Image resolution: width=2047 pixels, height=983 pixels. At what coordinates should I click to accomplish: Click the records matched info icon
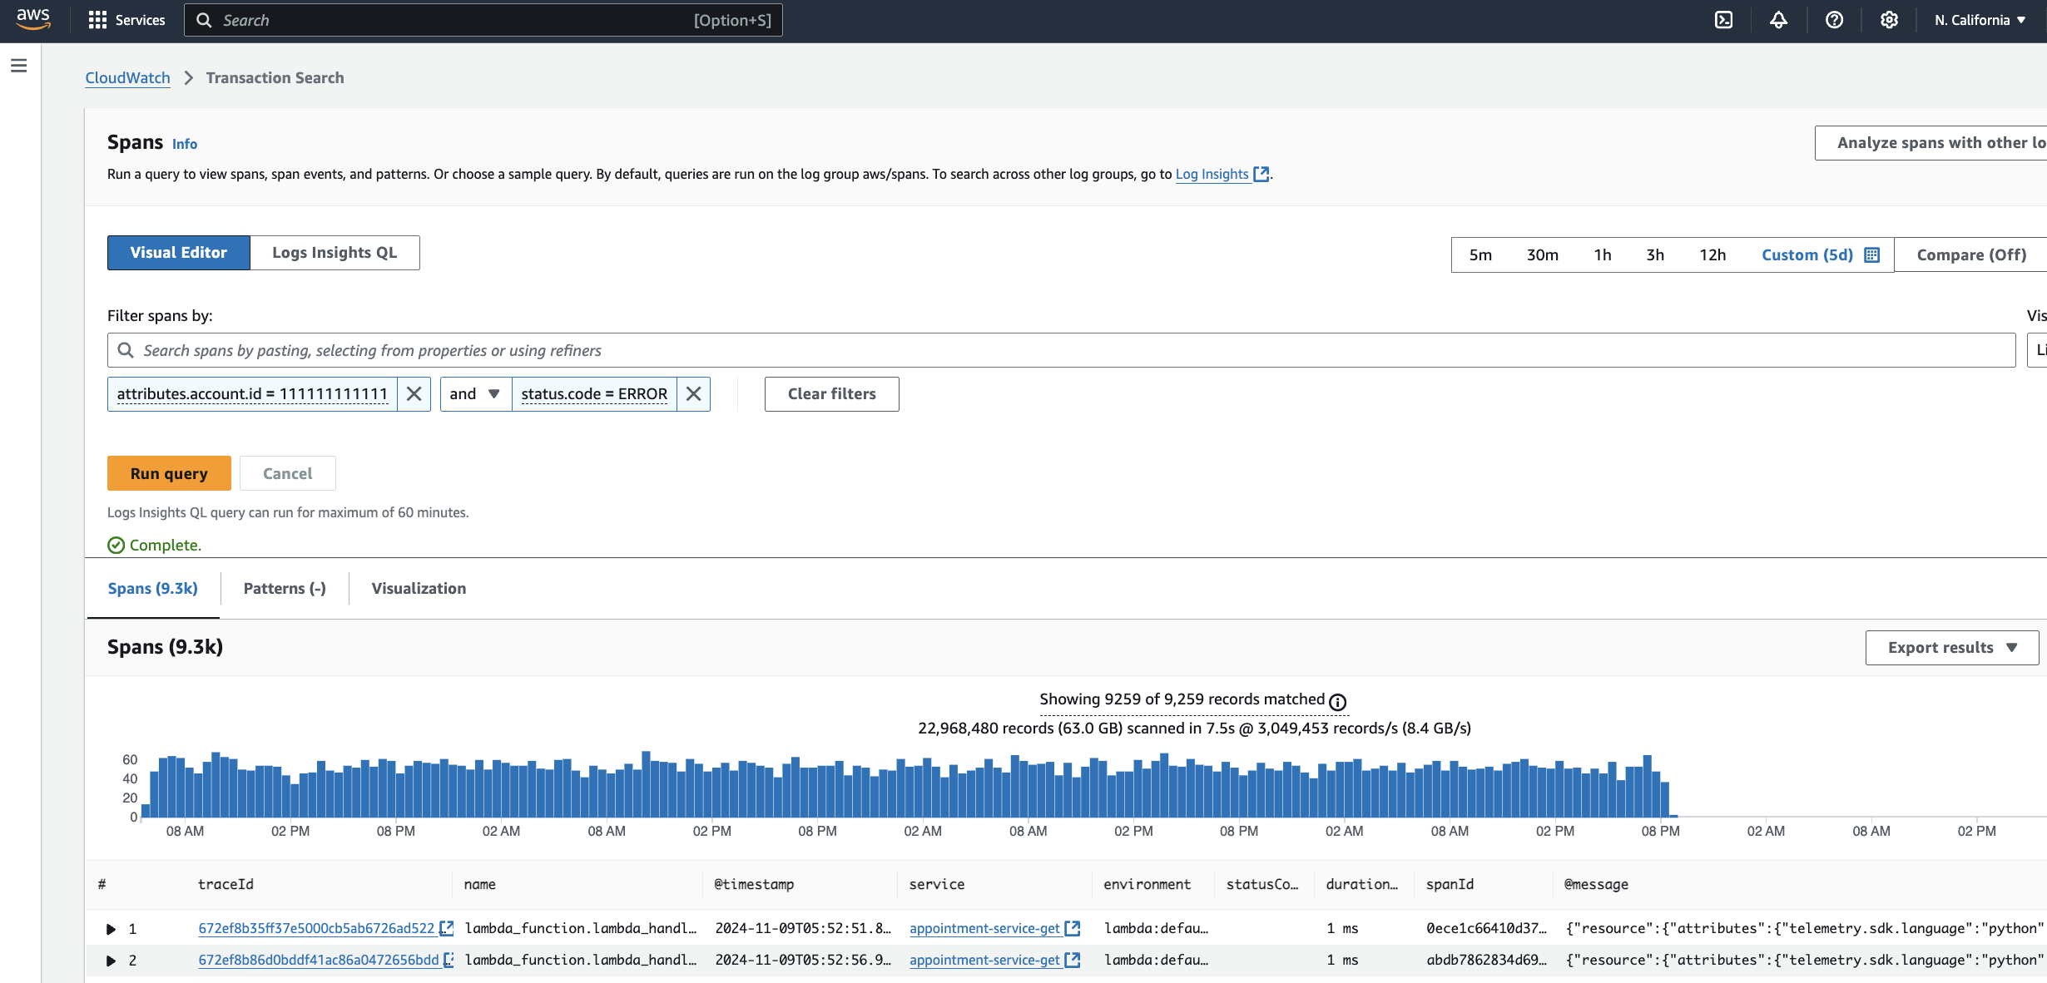coord(1337,702)
